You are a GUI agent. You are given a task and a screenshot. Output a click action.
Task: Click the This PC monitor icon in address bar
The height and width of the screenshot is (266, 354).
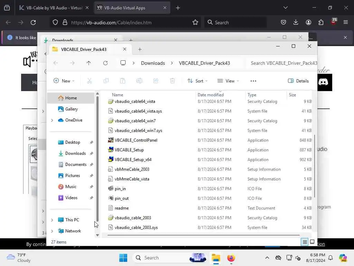(x=123, y=63)
